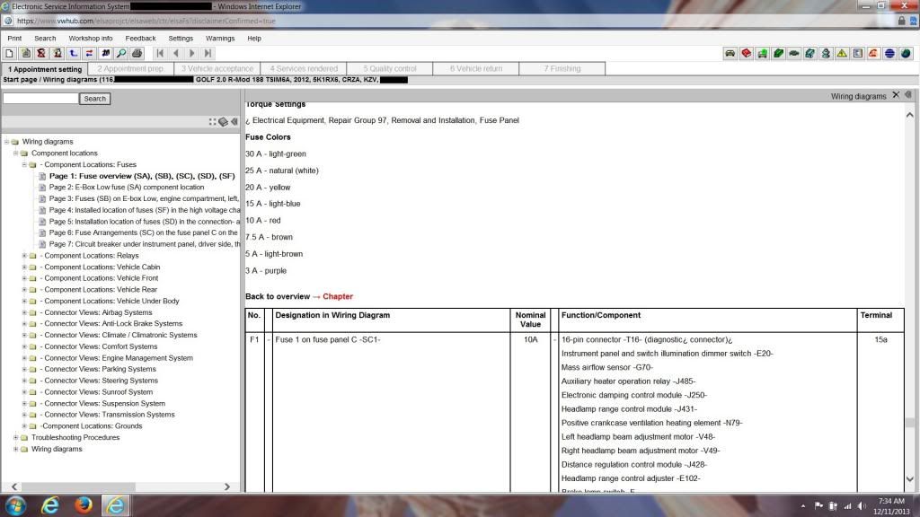Image resolution: width=920 pixels, height=517 pixels.
Task: Click the red and blue arrows toolbar icon
Action: (x=89, y=53)
